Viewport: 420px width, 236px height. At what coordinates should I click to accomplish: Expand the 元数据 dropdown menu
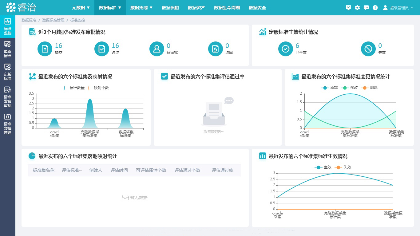(81, 8)
